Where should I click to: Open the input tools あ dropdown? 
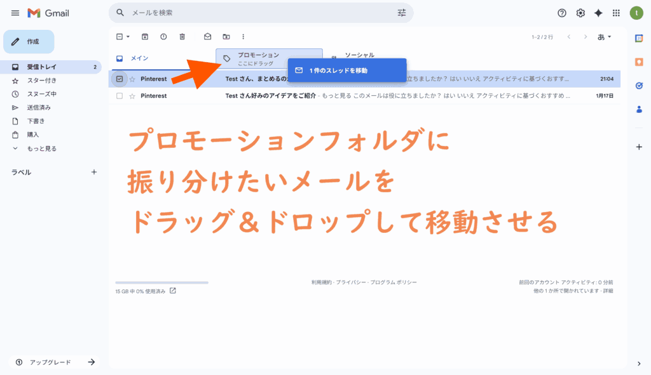(x=605, y=37)
